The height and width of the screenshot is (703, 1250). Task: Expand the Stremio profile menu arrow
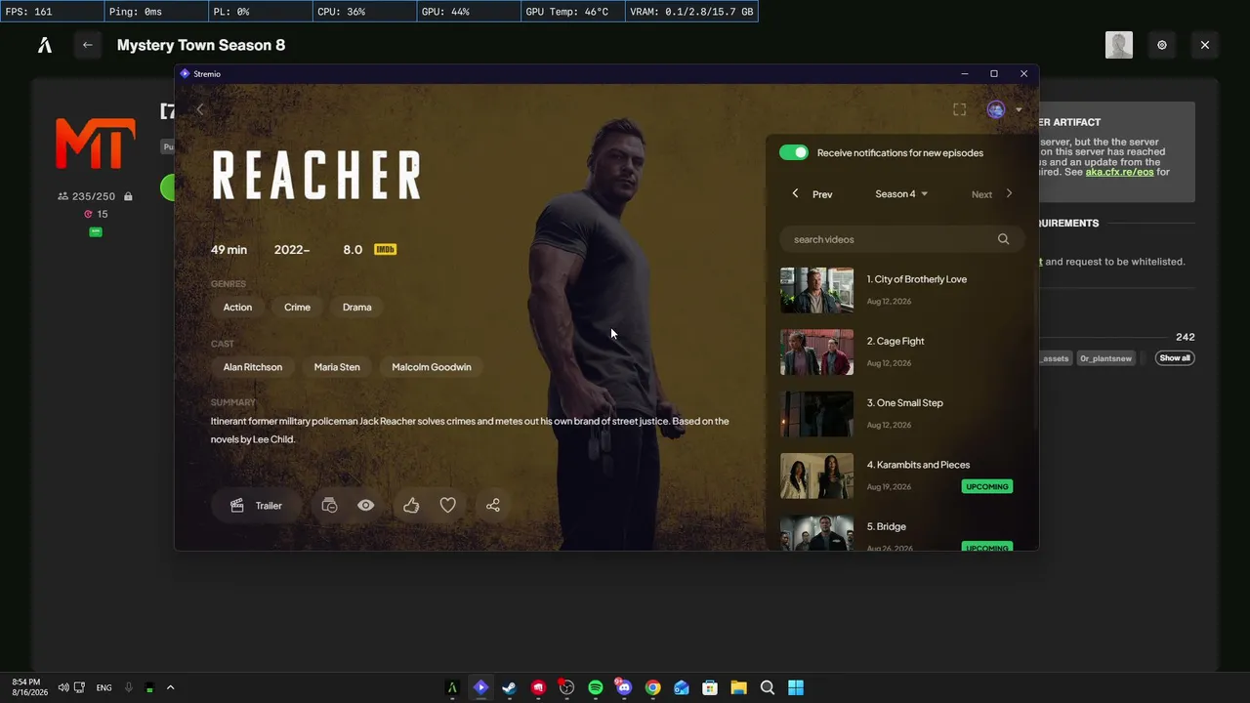coord(1019,110)
